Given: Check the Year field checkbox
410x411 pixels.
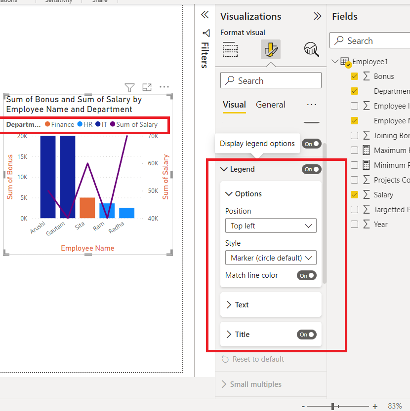Looking at the screenshot, I should (x=354, y=224).
